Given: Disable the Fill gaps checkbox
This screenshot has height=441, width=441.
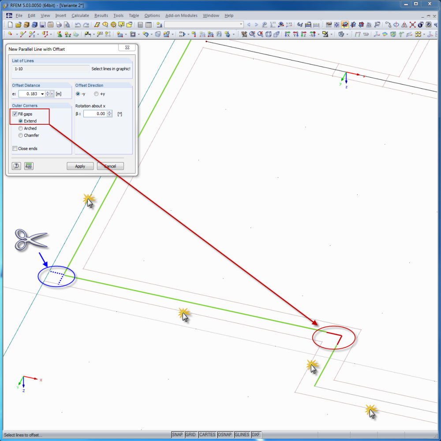Looking at the screenshot, I should (x=15, y=114).
